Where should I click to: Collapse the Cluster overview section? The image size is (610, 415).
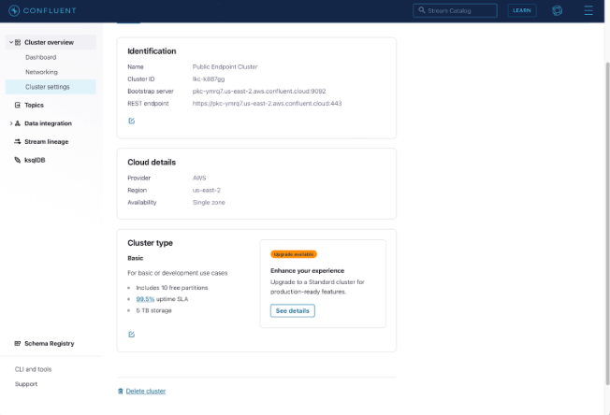click(11, 42)
